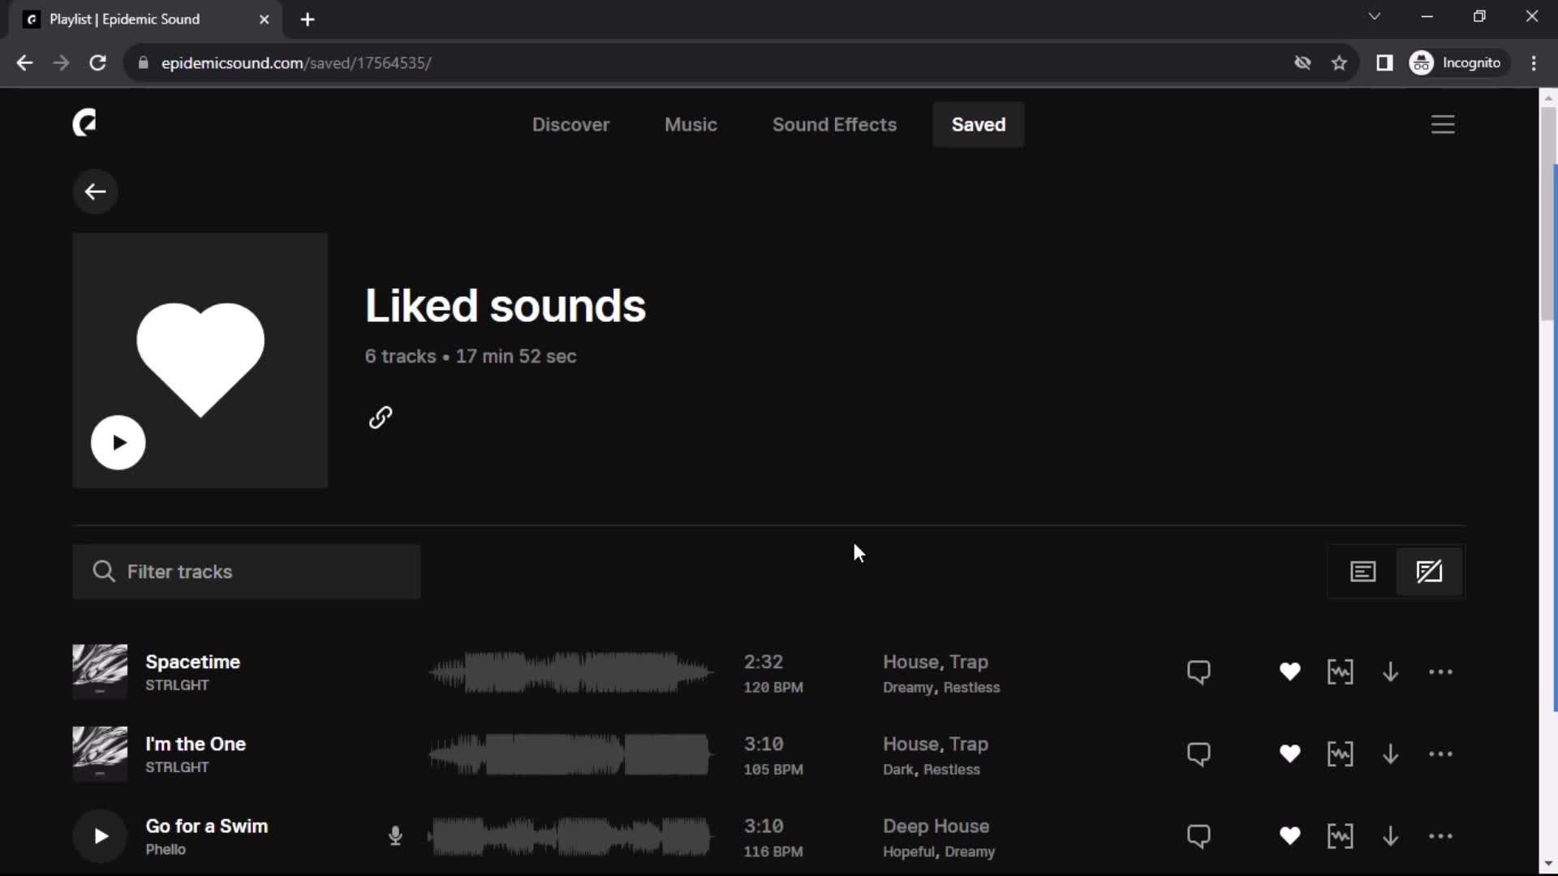Click the Filter tracks search input field
The width and height of the screenshot is (1558, 876).
(x=246, y=571)
